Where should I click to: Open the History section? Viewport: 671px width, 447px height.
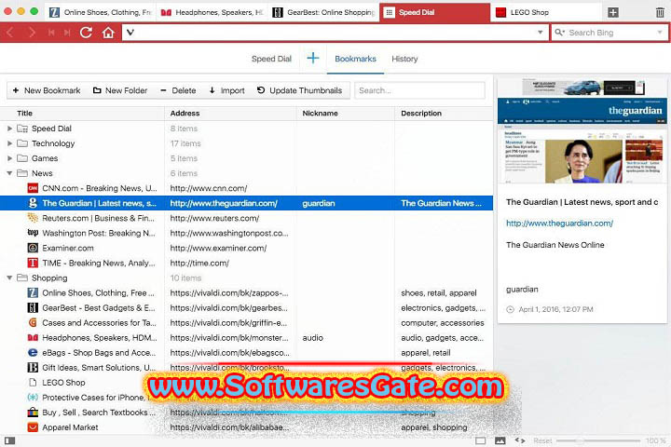click(404, 59)
